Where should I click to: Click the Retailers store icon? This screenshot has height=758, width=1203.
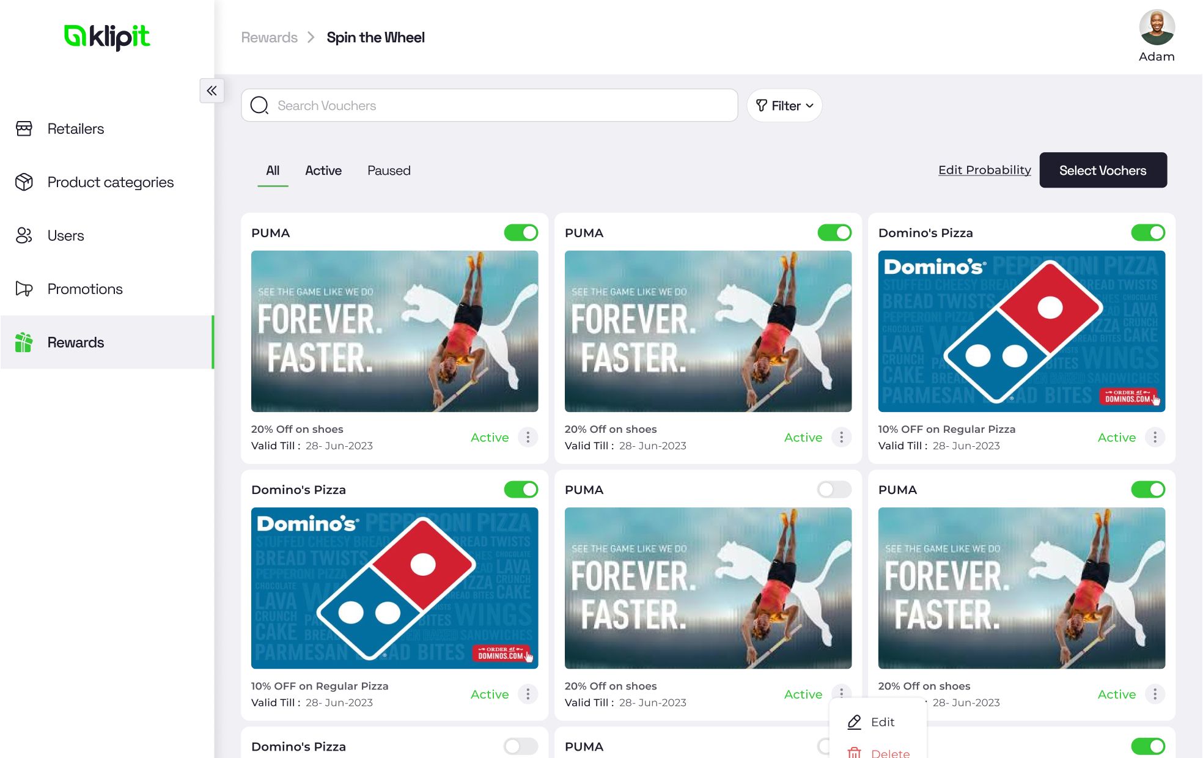pos(24,129)
